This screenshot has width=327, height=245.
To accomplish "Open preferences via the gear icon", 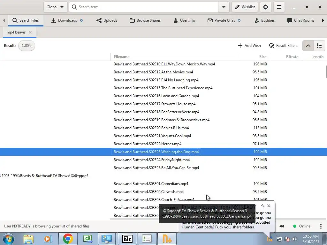I will [265, 7].
